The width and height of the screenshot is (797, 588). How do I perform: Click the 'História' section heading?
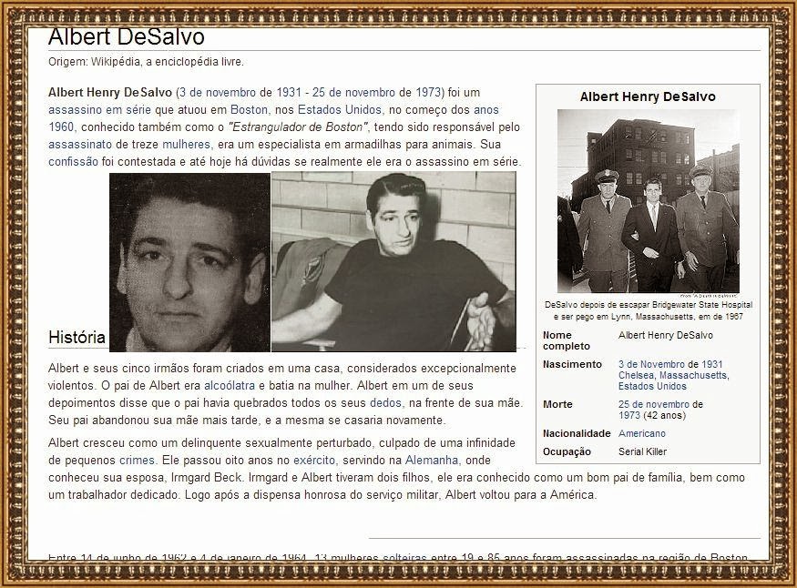point(77,337)
